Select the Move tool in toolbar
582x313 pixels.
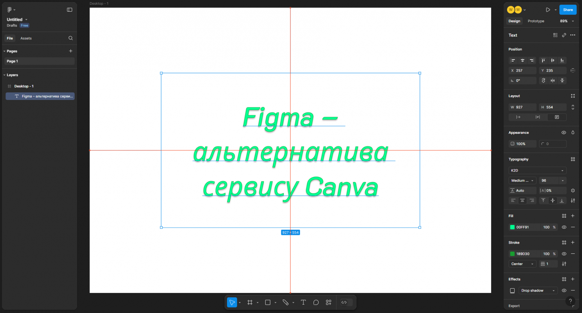coord(232,302)
